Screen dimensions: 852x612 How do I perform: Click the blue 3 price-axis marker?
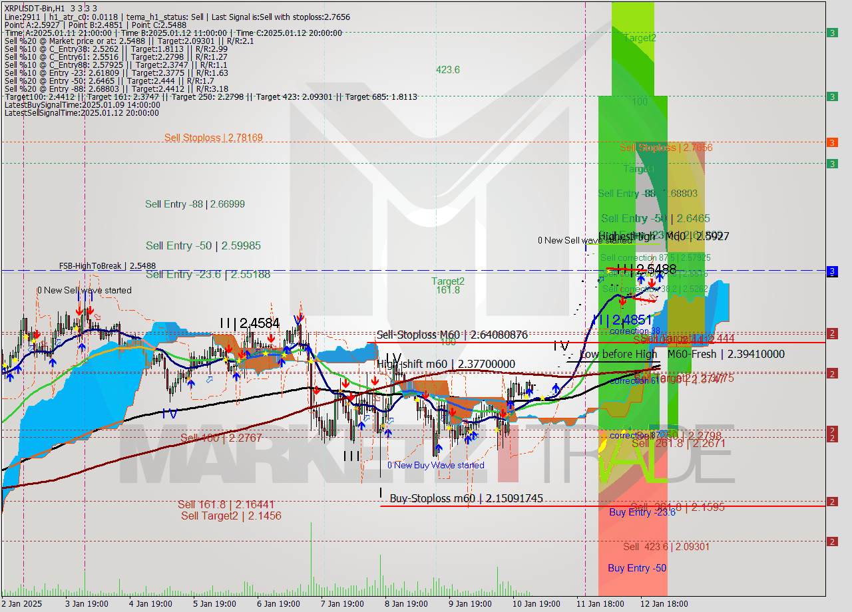point(832,271)
